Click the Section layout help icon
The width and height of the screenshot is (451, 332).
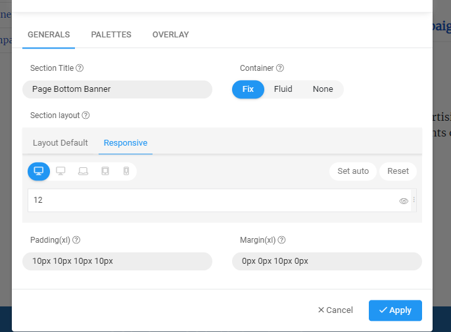tap(85, 115)
